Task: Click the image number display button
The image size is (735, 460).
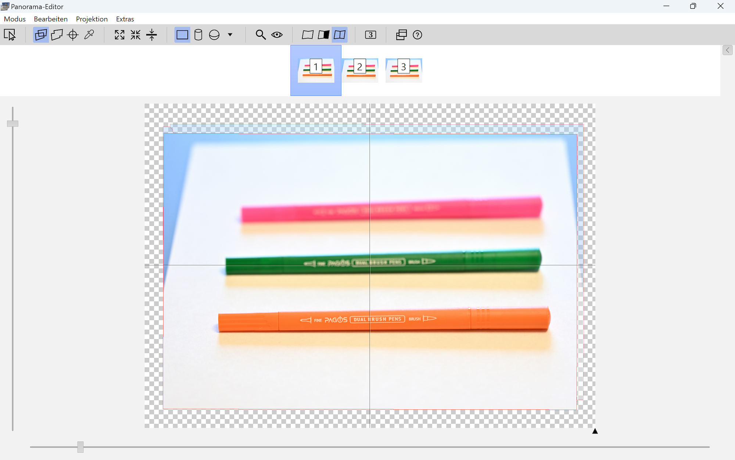Action: point(370,35)
